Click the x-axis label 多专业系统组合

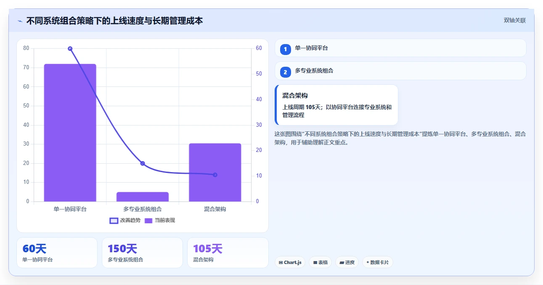143,209
